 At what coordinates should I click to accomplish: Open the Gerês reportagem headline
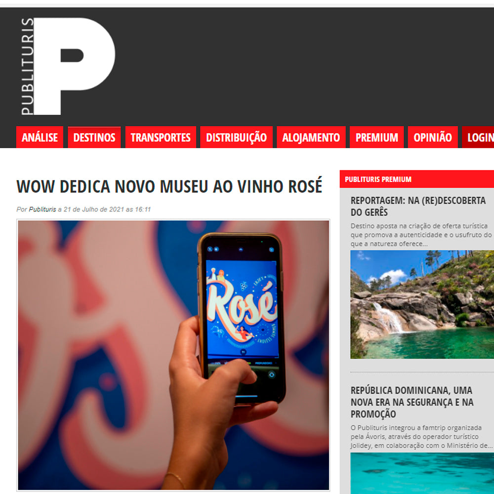tap(418, 206)
